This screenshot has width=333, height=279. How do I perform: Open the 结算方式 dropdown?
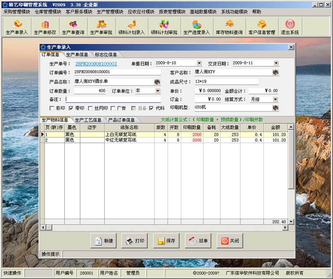(x=275, y=99)
